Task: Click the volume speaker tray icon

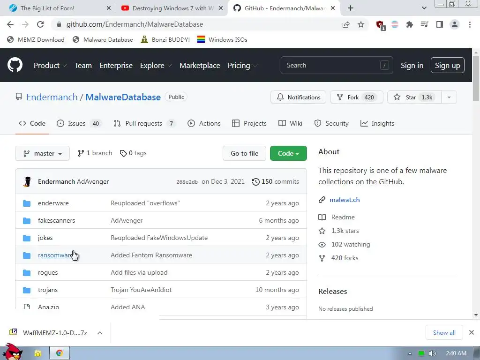Action: point(432,353)
